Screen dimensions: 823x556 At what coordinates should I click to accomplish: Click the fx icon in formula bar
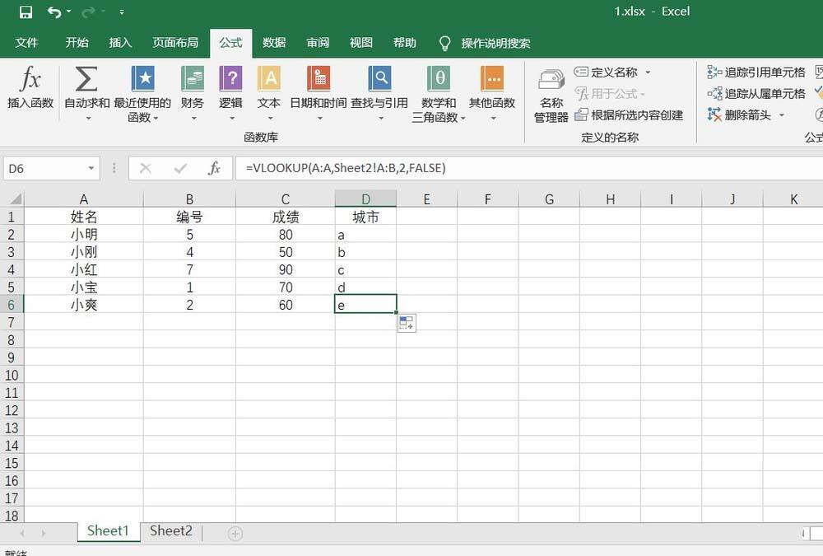click(214, 168)
